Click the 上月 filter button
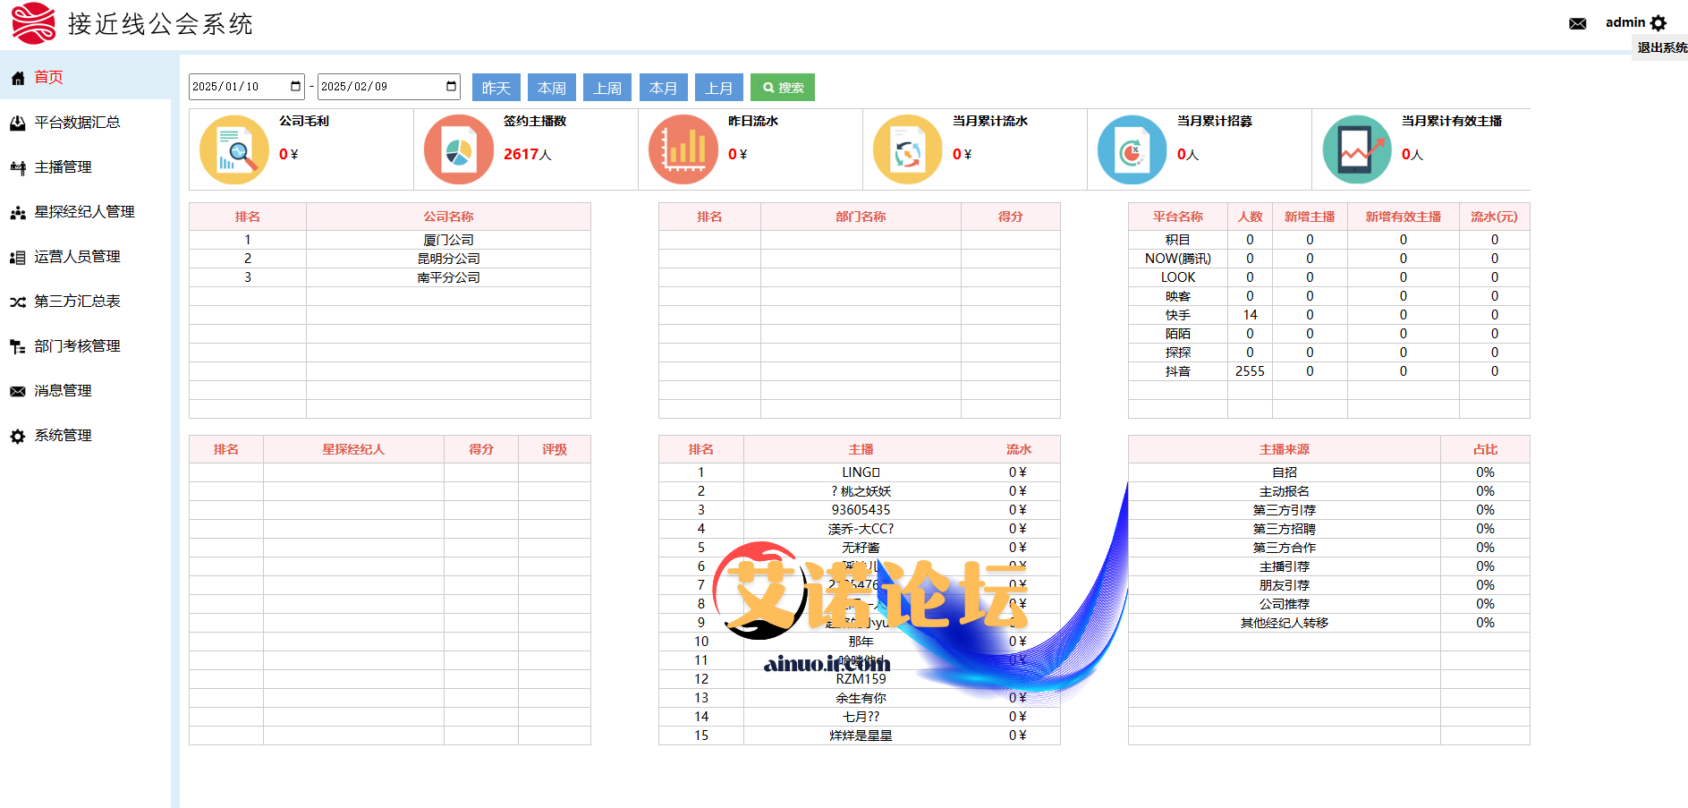The image size is (1688, 808). 718,88
